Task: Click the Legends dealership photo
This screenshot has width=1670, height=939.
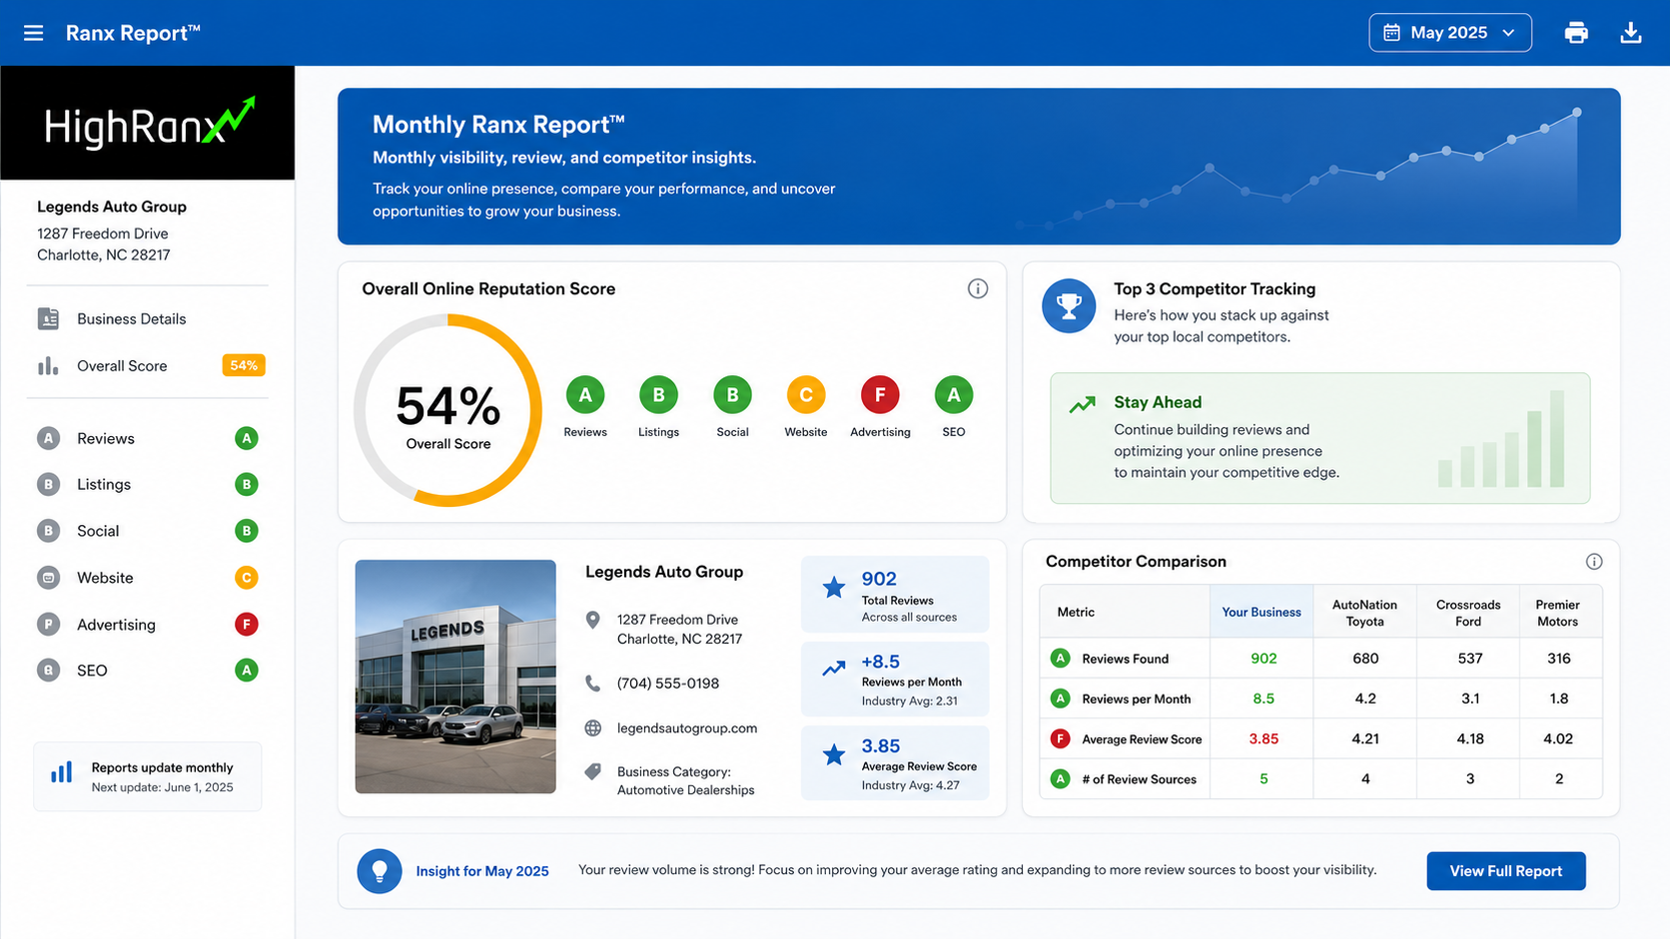Action: coord(455,677)
